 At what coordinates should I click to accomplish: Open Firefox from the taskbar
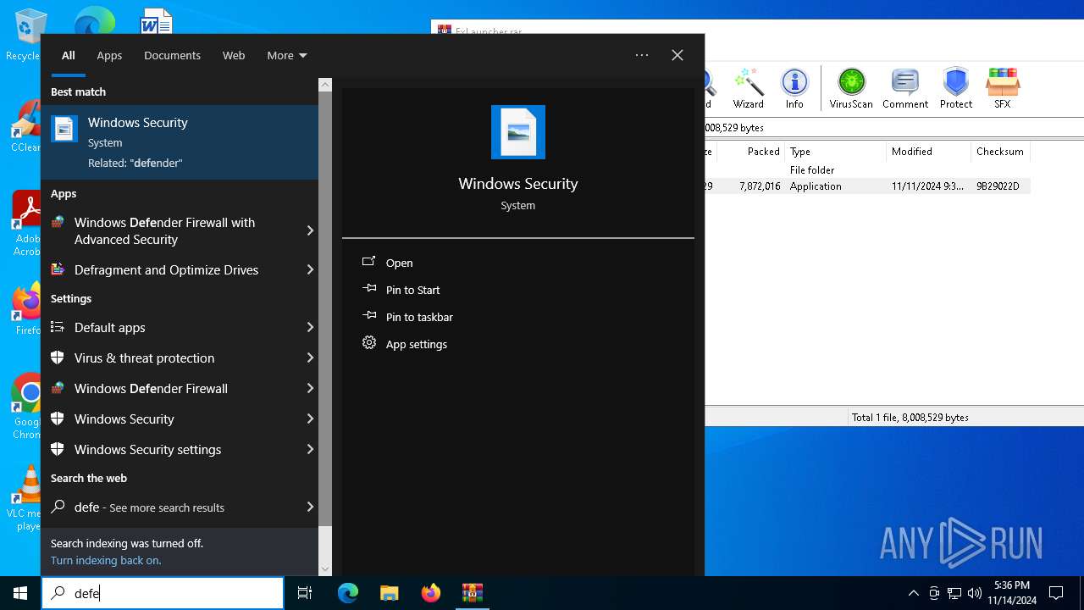point(431,593)
